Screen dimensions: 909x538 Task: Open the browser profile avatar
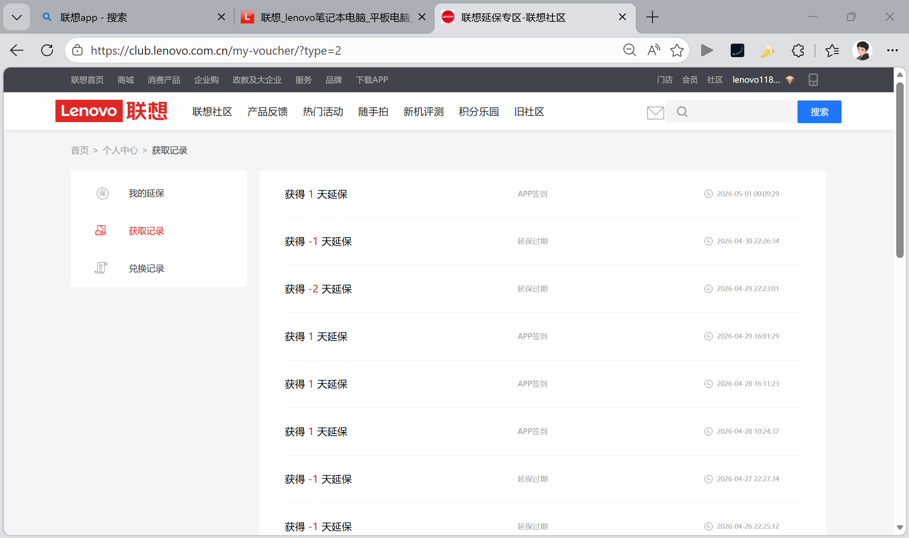pyautogui.click(x=862, y=50)
